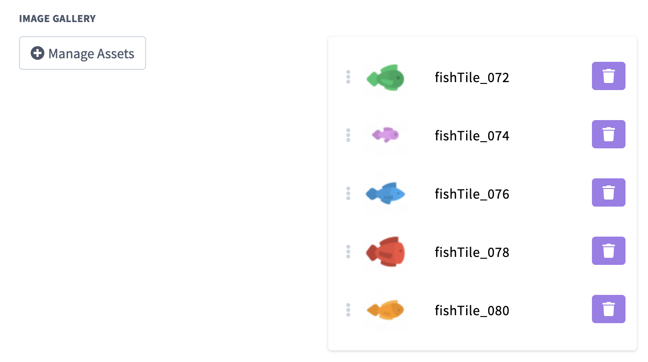
Task: Click the drag handle beside fishTile_078
Action: tap(348, 252)
